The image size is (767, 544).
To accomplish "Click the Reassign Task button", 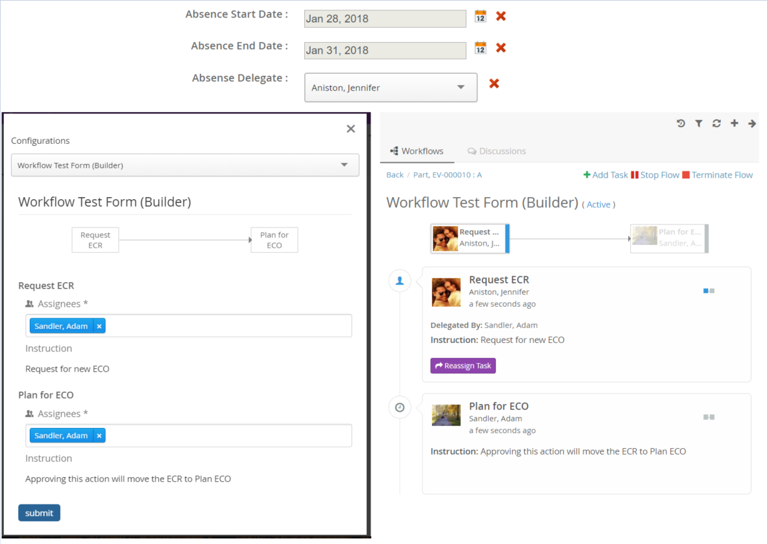I will 463,366.
